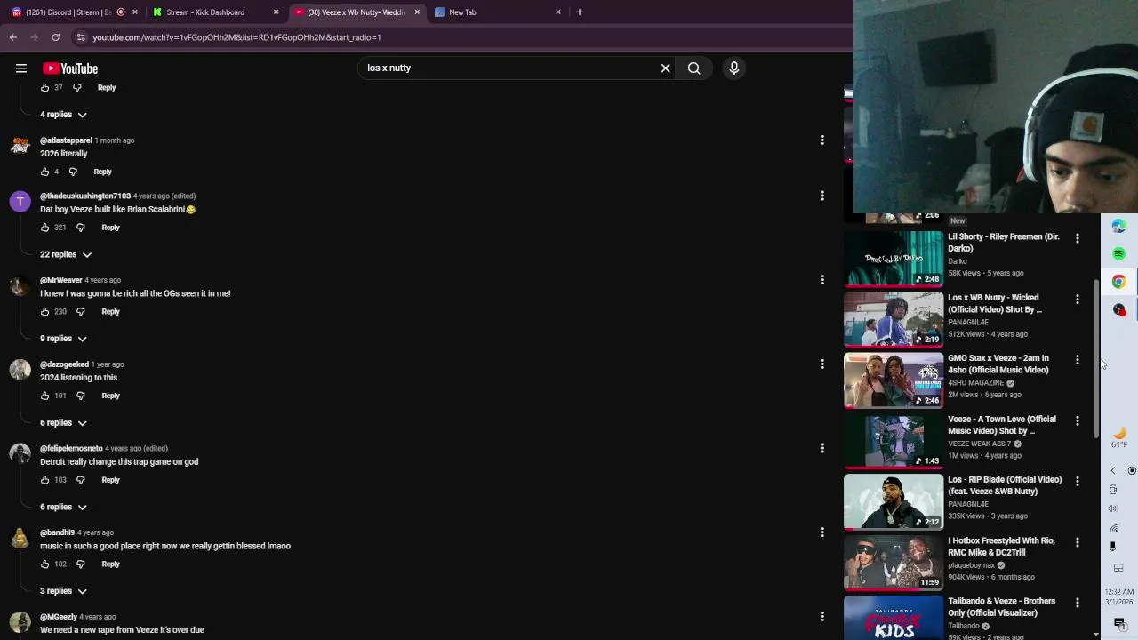
Task: Open options menu for @dezogeeked comment
Action: pos(822,364)
